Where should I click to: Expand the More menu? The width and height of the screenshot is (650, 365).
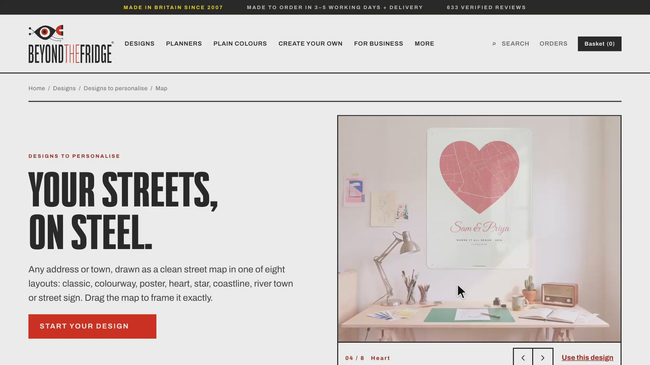(x=425, y=44)
